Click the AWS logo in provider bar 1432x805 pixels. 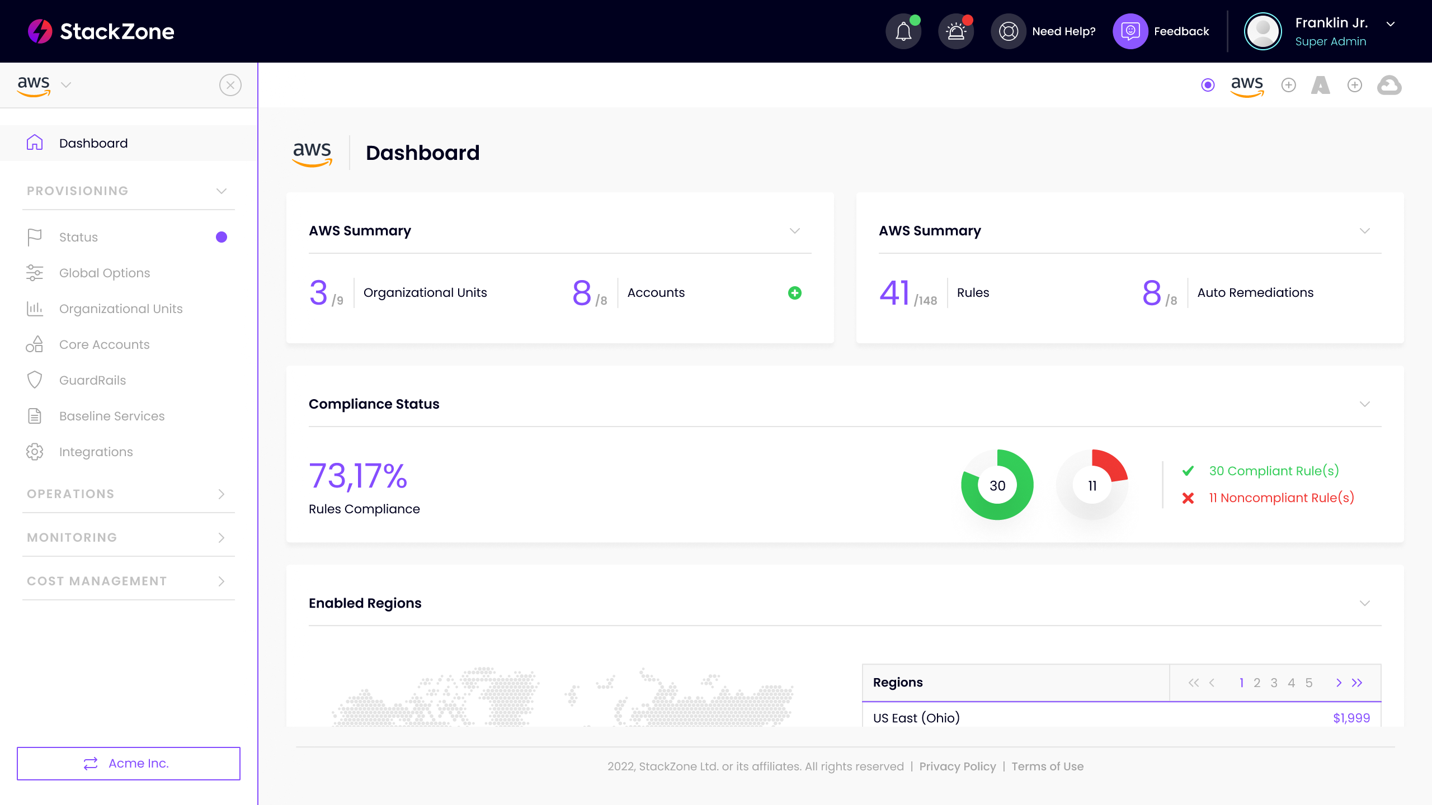1247,86
